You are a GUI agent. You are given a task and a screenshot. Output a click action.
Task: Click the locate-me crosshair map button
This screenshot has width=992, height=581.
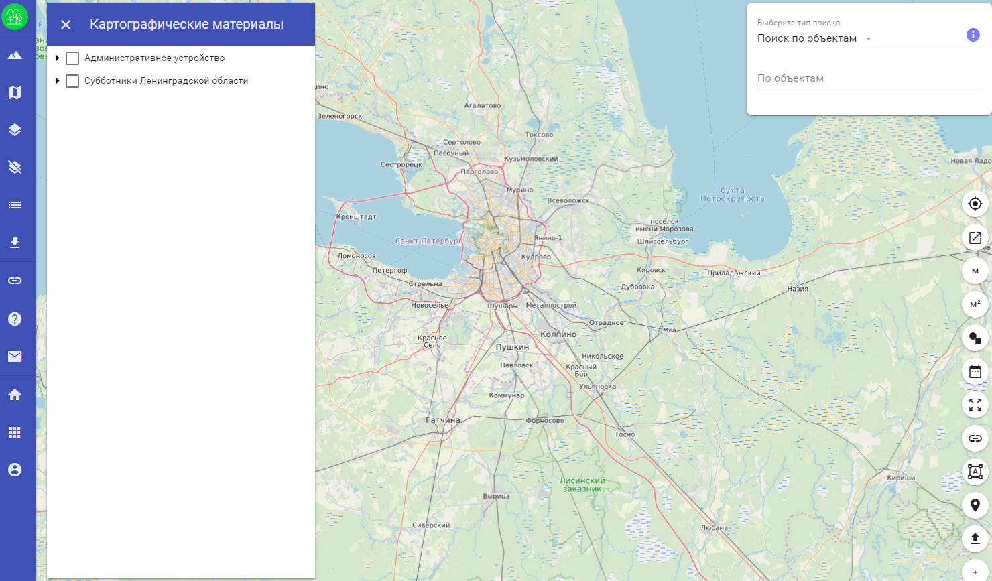tap(975, 204)
